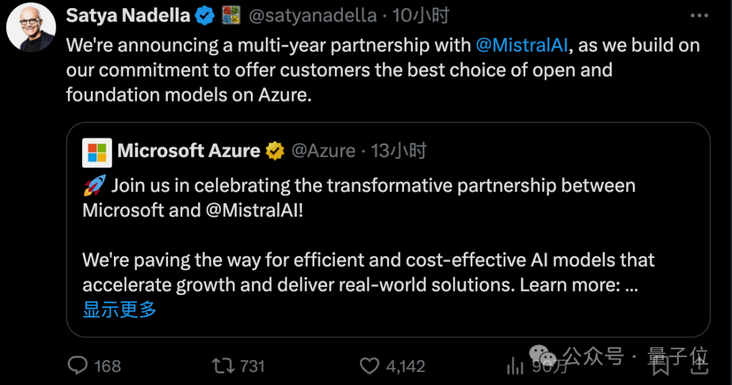Viewport: 732px width, 385px height.
Task: Open Satya Nadella's profile picture
Action: click(x=31, y=27)
